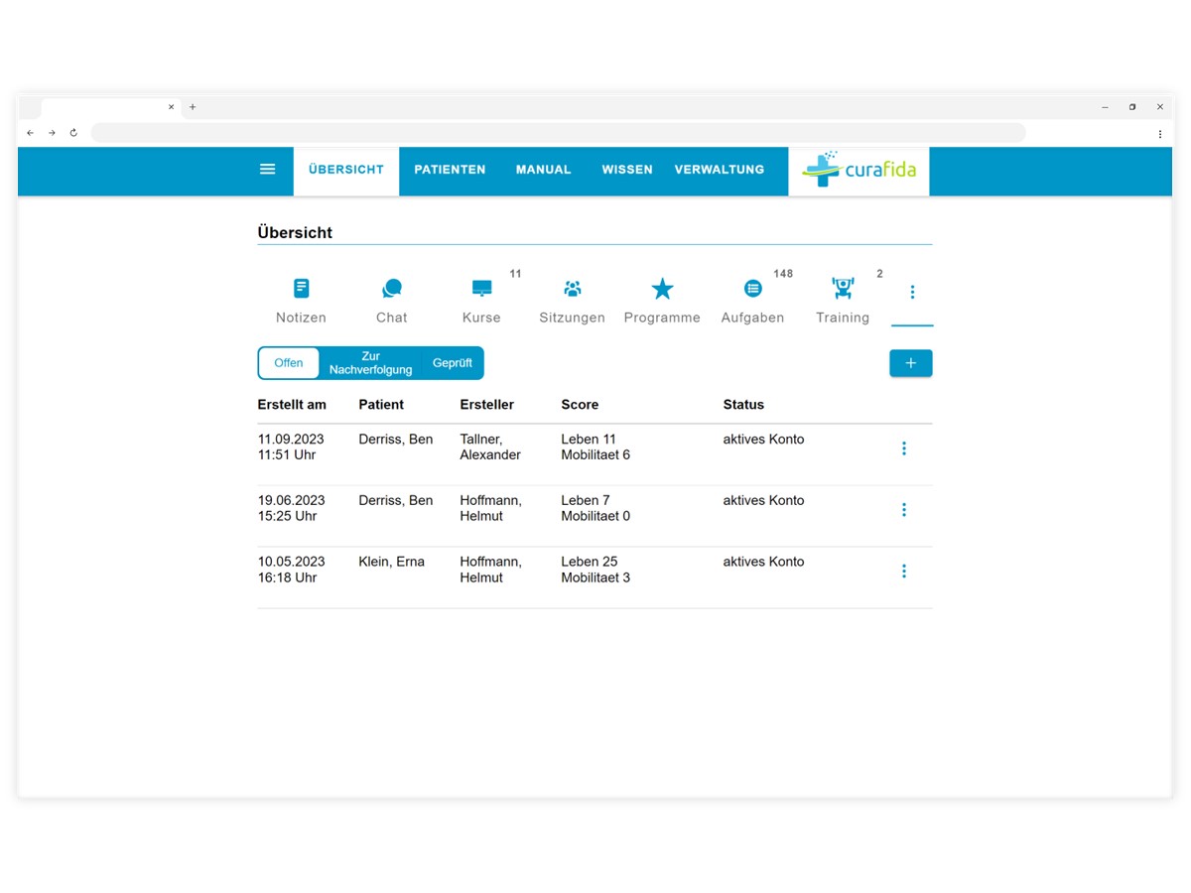The image size is (1191, 893).
Task: Open the Aufgaben list icon
Action: pyautogui.click(x=753, y=289)
